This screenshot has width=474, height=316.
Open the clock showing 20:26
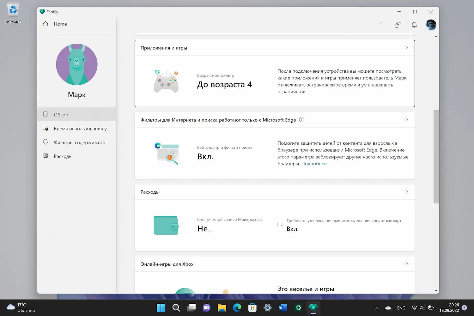[x=449, y=307]
